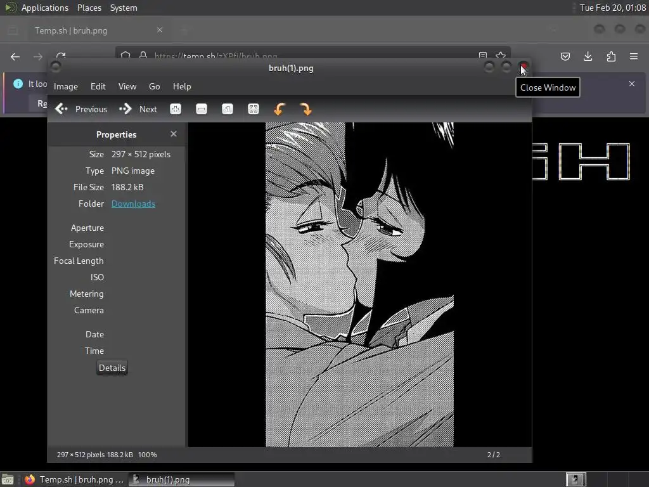Show image at normal size
649x487 pixels.
[228, 109]
